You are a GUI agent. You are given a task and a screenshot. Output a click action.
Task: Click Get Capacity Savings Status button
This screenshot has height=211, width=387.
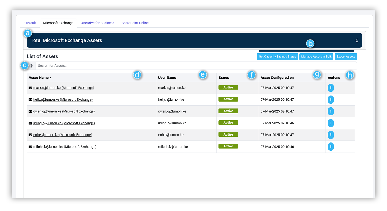277,56
